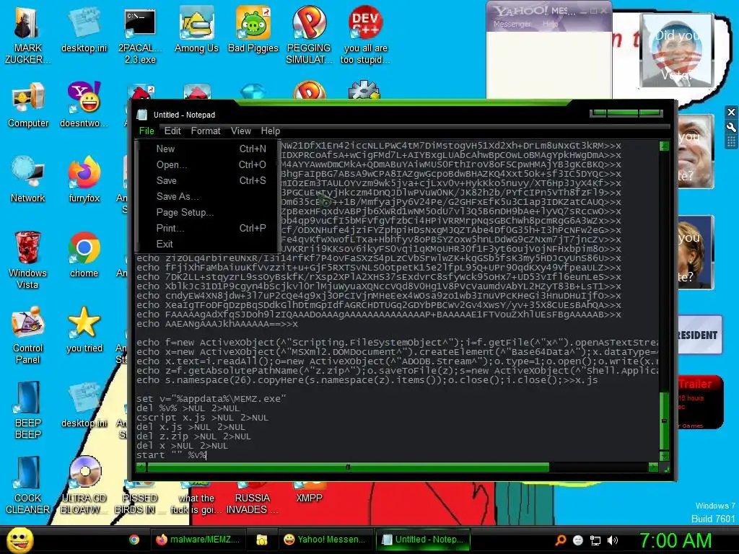Click Notepad vertical scrollbar down arrow

(665, 456)
